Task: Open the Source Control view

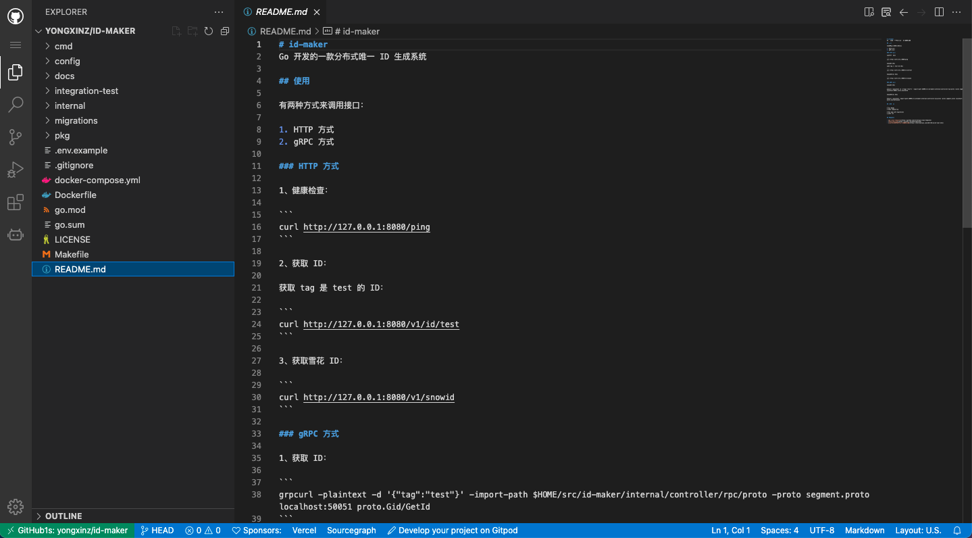Action: click(16, 137)
